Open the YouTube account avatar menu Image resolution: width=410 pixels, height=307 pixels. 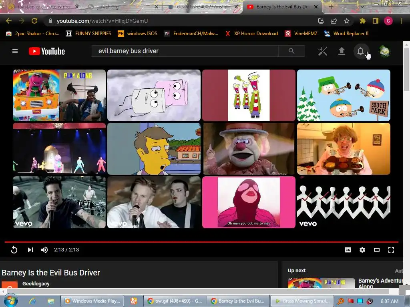point(384,51)
